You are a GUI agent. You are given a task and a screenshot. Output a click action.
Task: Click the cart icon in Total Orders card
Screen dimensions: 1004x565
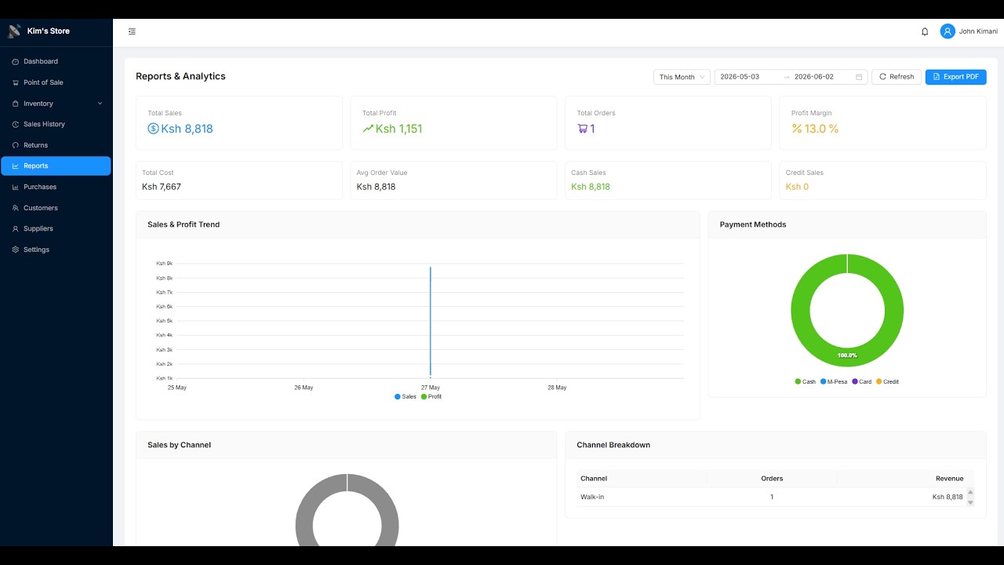pyautogui.click(x=583, y=129)
